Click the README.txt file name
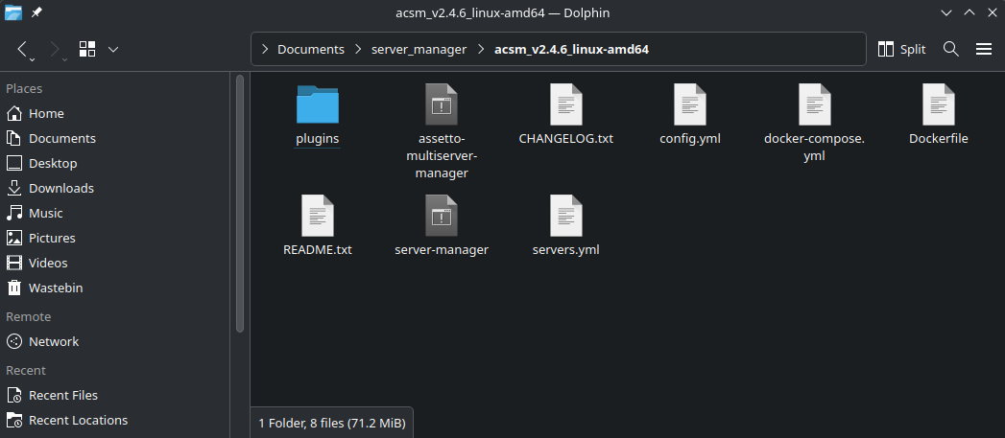This screenshot has height=438, width=1005. tap(318, 250)
